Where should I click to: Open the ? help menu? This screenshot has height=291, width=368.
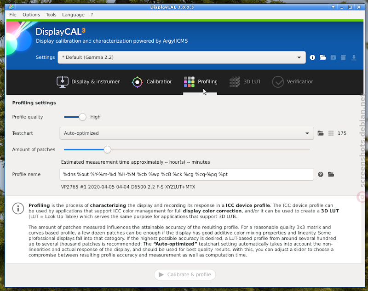point(92,15)
